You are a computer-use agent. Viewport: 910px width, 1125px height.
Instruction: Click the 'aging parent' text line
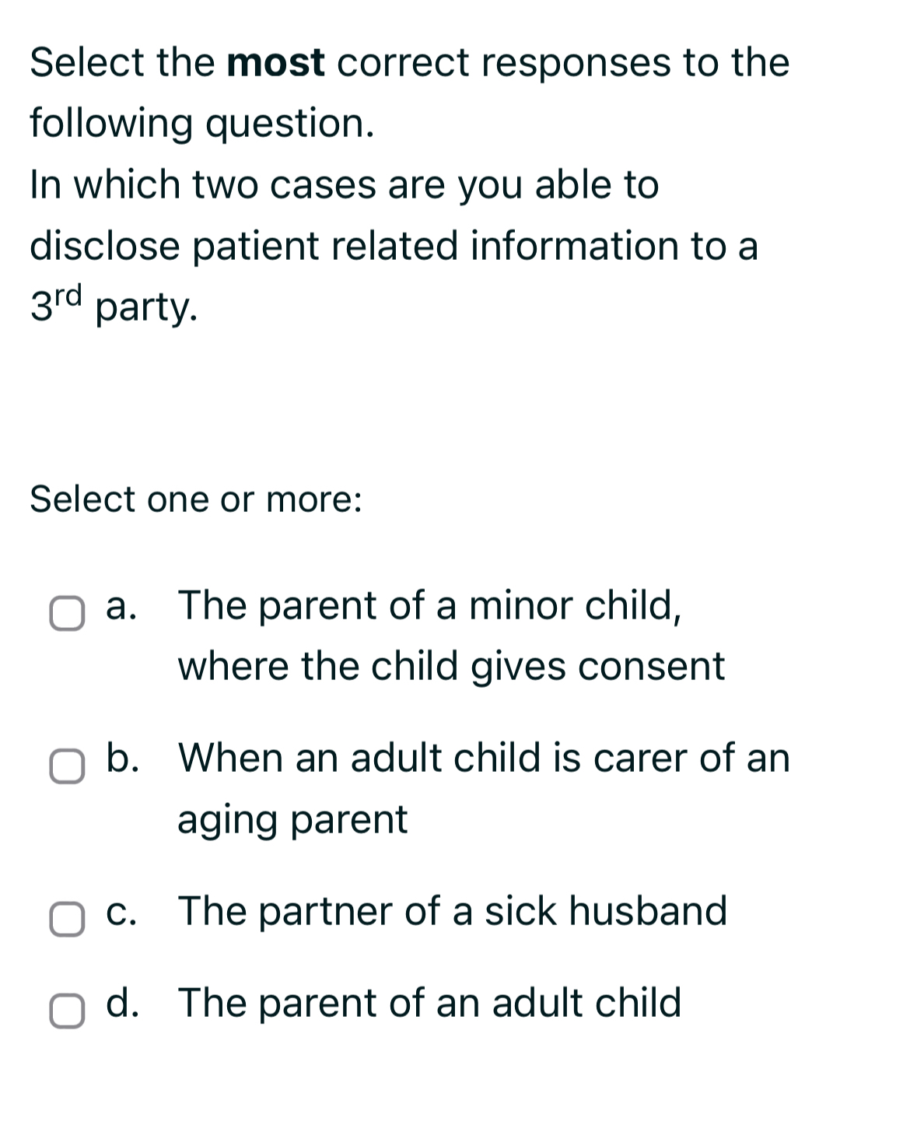tap(292, 818)
